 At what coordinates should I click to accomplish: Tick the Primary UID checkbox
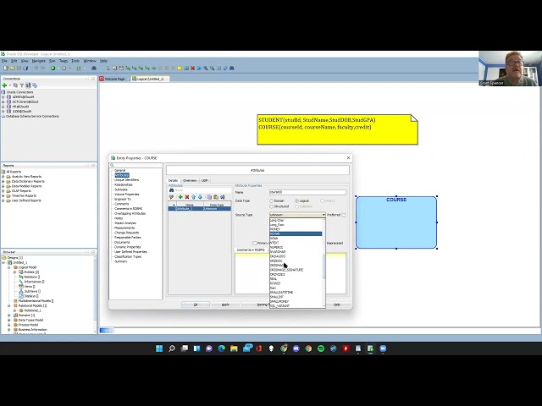(254, 243)
